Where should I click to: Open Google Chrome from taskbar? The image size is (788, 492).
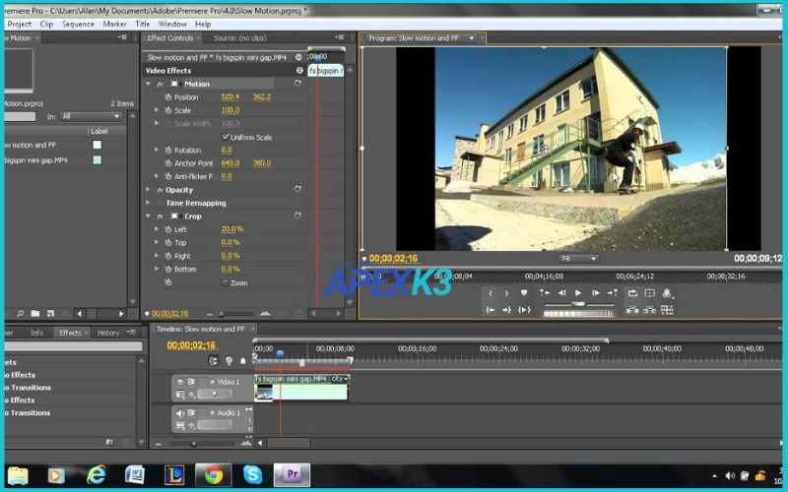[x=214, y=474]
